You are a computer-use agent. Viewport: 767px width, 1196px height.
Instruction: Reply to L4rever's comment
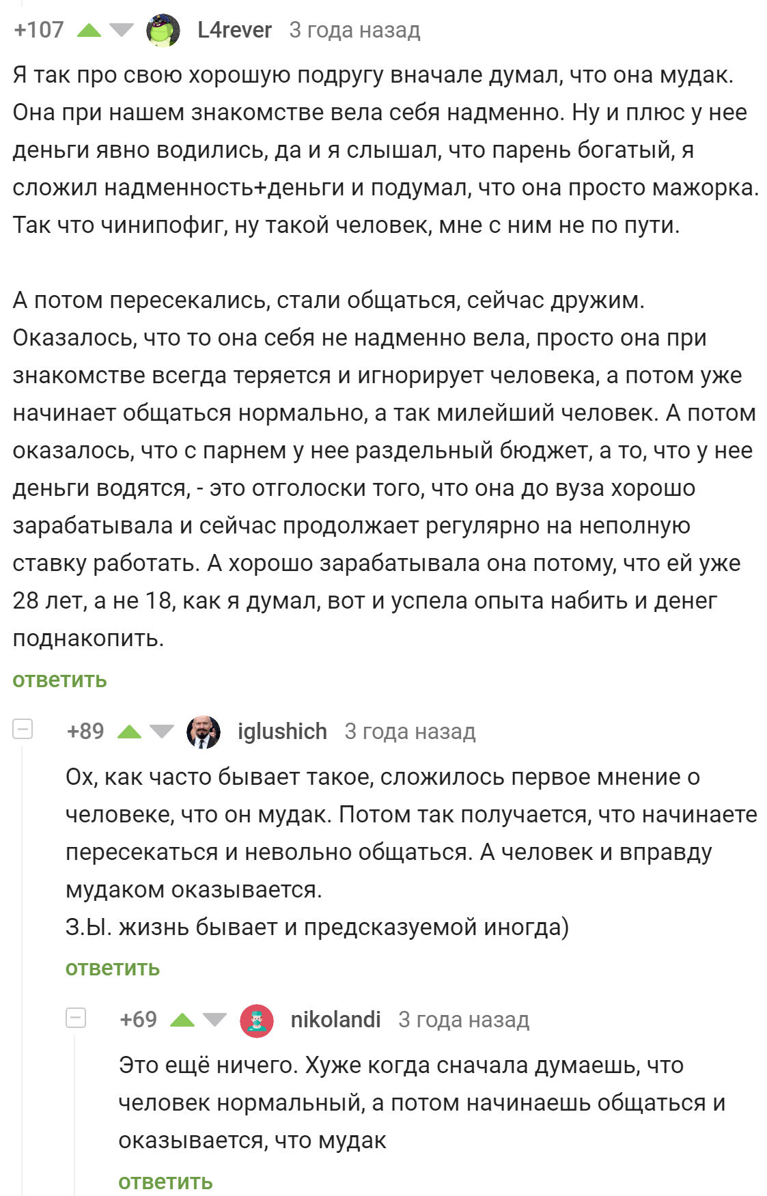[x=60, y=680]
